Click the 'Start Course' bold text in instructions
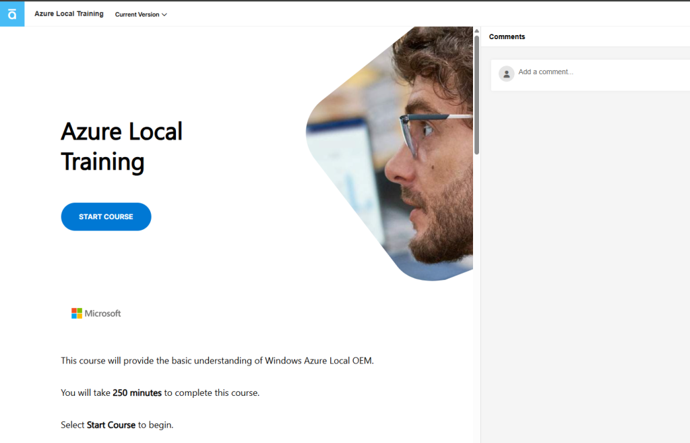The image size is (690, 443). [111, 425]
